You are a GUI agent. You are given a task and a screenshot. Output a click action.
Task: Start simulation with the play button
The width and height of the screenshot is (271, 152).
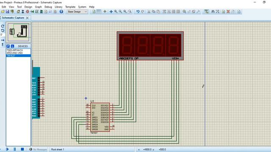coord(7,149)
